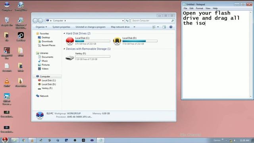Click System properties in Explorer toolbar
Viewport: 254px width, 143px height.
(x=61, y=27)
